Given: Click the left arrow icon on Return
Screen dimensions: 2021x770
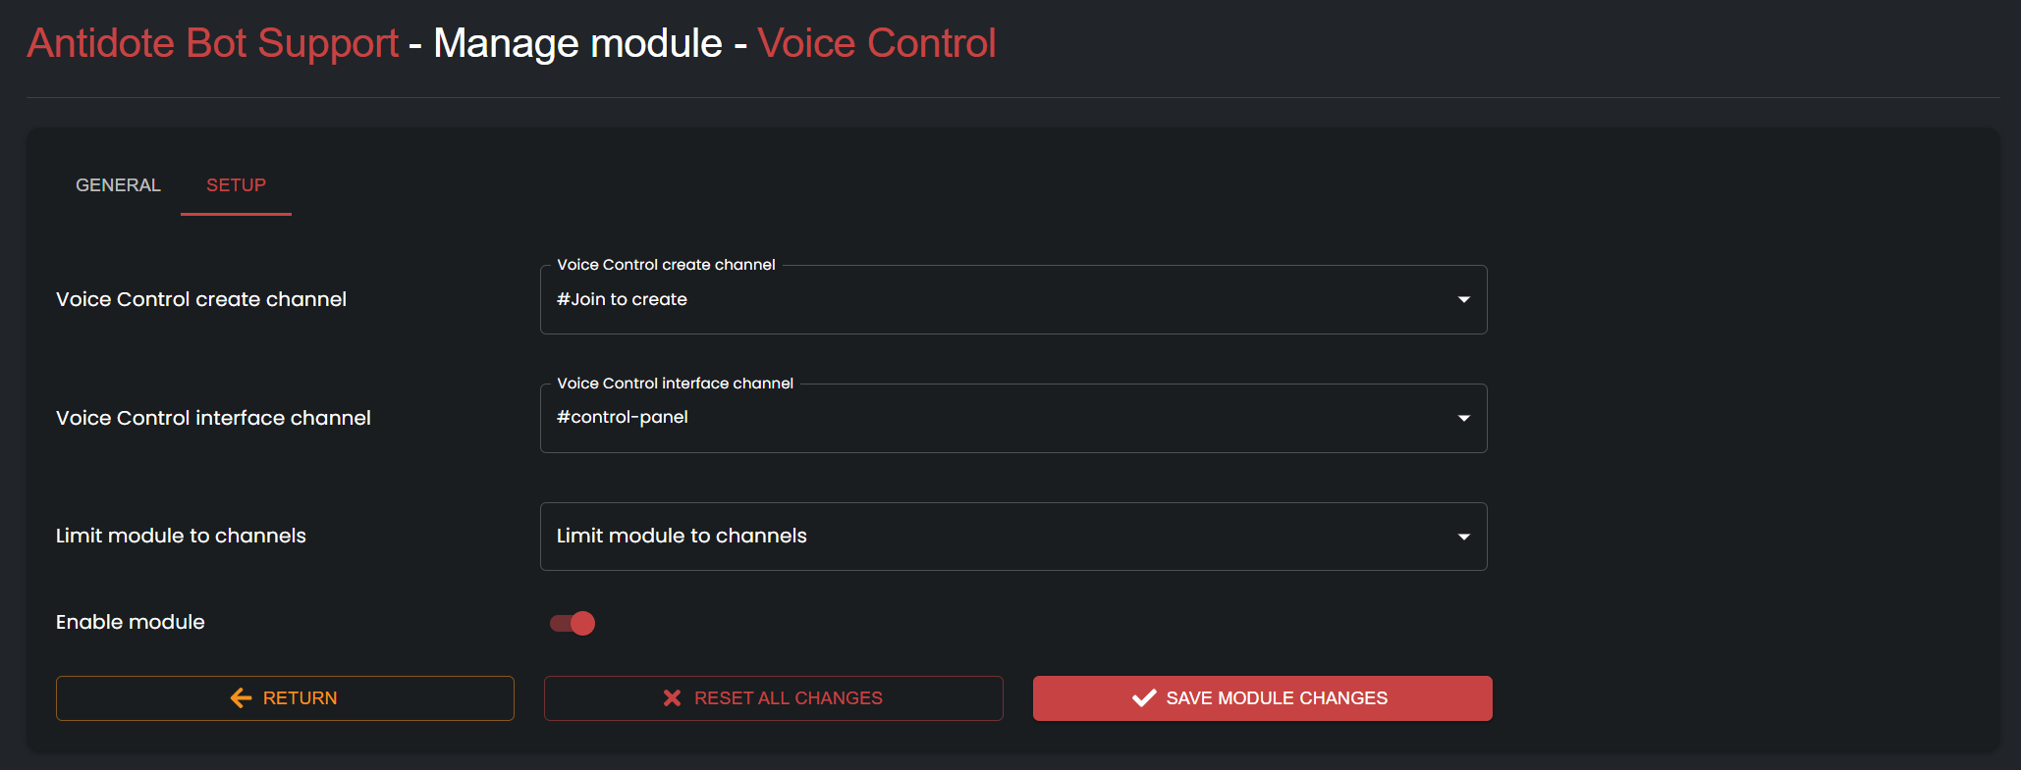Looking at the screenshot, I should click(242, 697).
